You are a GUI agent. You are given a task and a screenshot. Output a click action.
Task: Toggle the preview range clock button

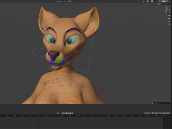pyautogui.click(x=152, y=113)
